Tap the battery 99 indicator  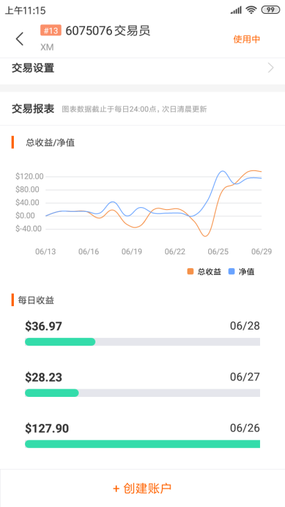click(x=270, y=10)
